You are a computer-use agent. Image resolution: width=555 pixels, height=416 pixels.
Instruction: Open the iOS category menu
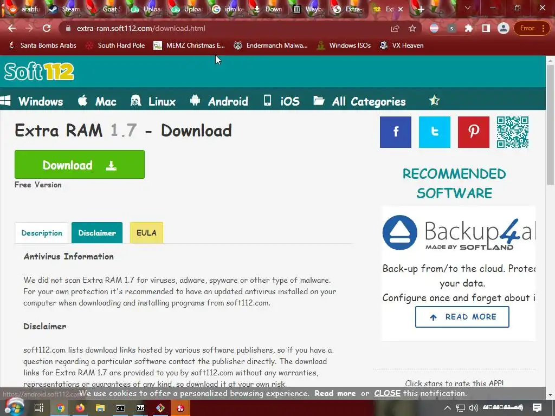[282, 101]
